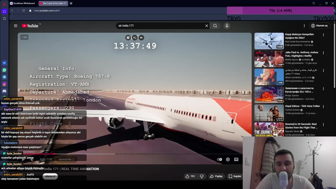Start voice search with the microphone
This screenshot has width=336, height=189.
pos(227,26)
